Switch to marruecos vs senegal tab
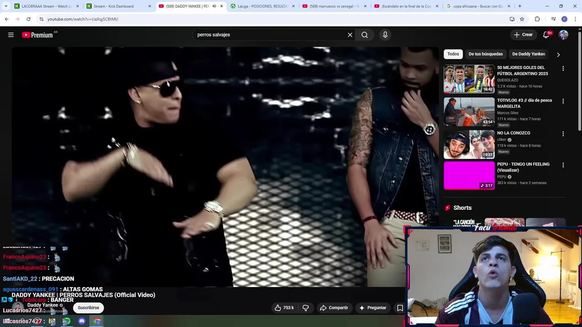582x327 pixels. (x=334, y=6)
